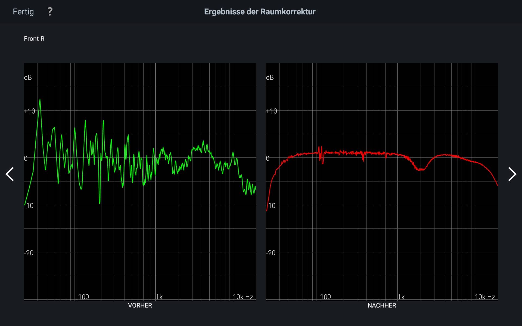Viewport: 522px width, 326px height.
Task: Go to previous speaker with left arrow
Action: point(10,174)
